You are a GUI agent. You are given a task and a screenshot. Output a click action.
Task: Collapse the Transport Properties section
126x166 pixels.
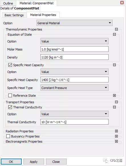116,102
